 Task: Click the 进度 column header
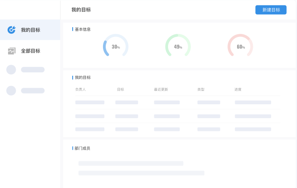click(x=238, y=90)
